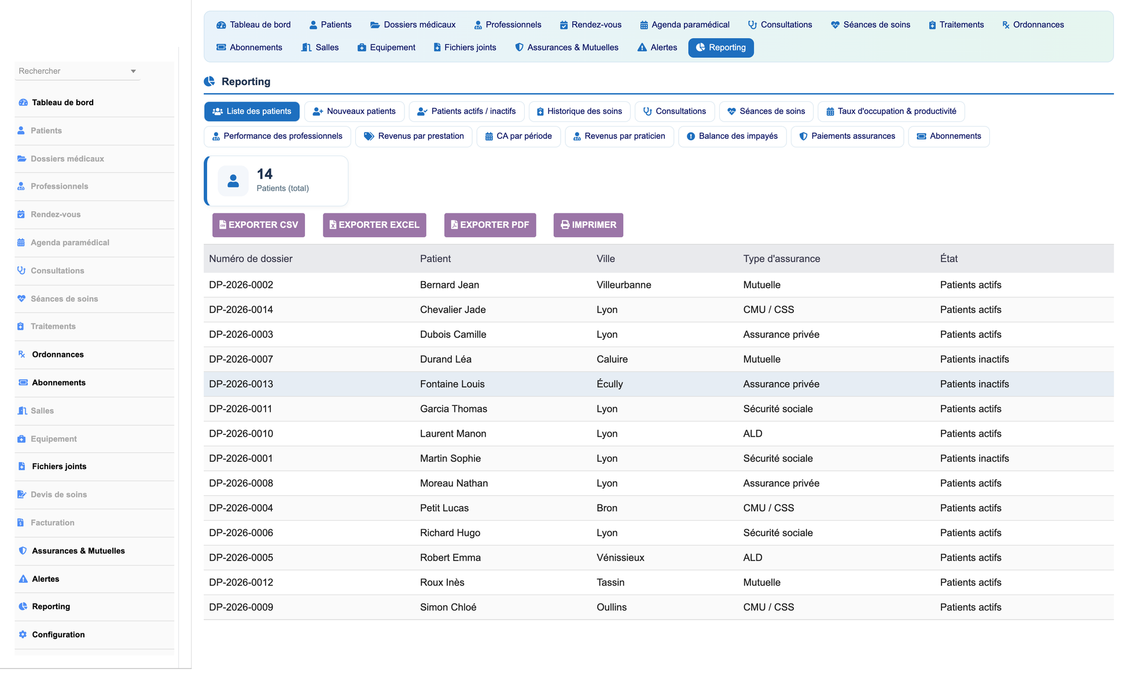Viewport: 1126px width, 697px height.
Task: Click the dashboard gauge icon in the sidebar
Action: (23, 102)
